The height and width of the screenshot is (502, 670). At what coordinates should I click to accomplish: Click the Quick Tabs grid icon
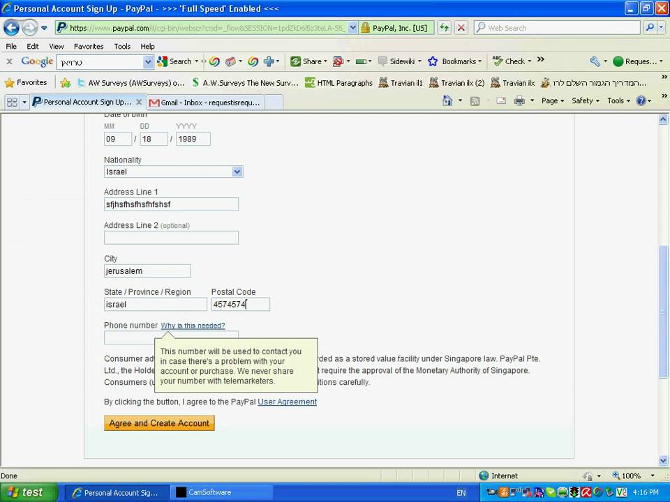click(12, 102)
